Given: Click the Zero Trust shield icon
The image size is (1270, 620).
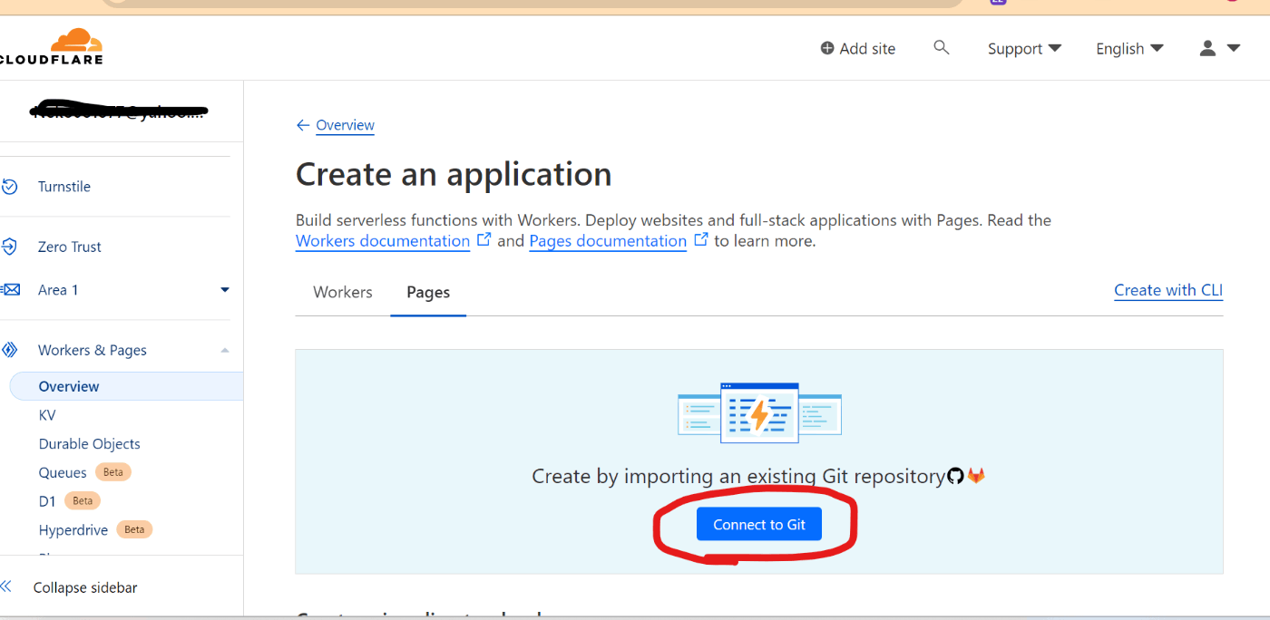Looking at the screenshot, I should click(9, 247).
